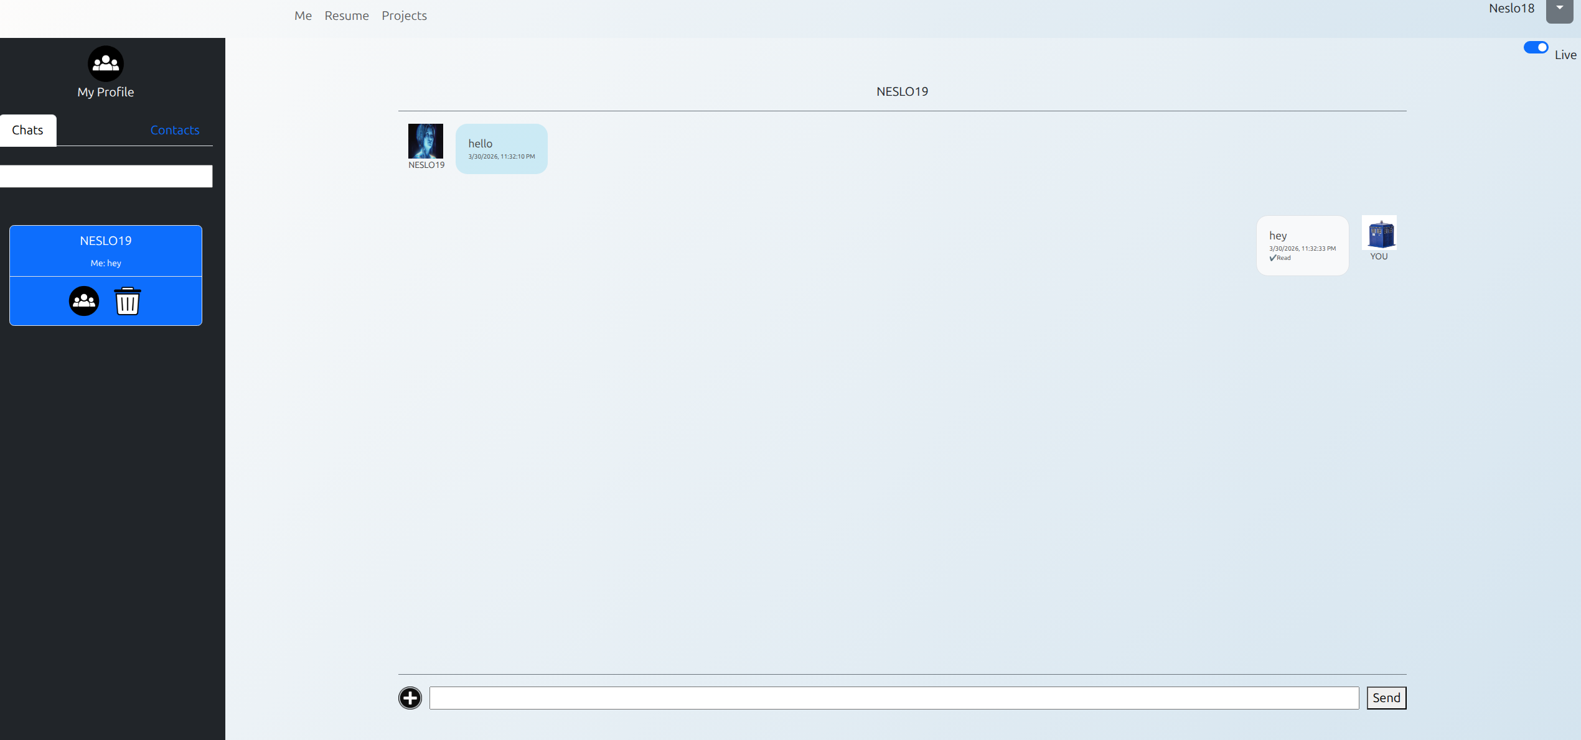Click the hey message bubble
The height and width of the screenshot is (740, 1581).
click(x=1302, y=245)
